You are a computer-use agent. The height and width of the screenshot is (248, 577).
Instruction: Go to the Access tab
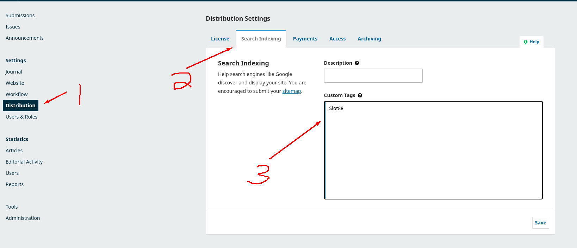[337, 39]
